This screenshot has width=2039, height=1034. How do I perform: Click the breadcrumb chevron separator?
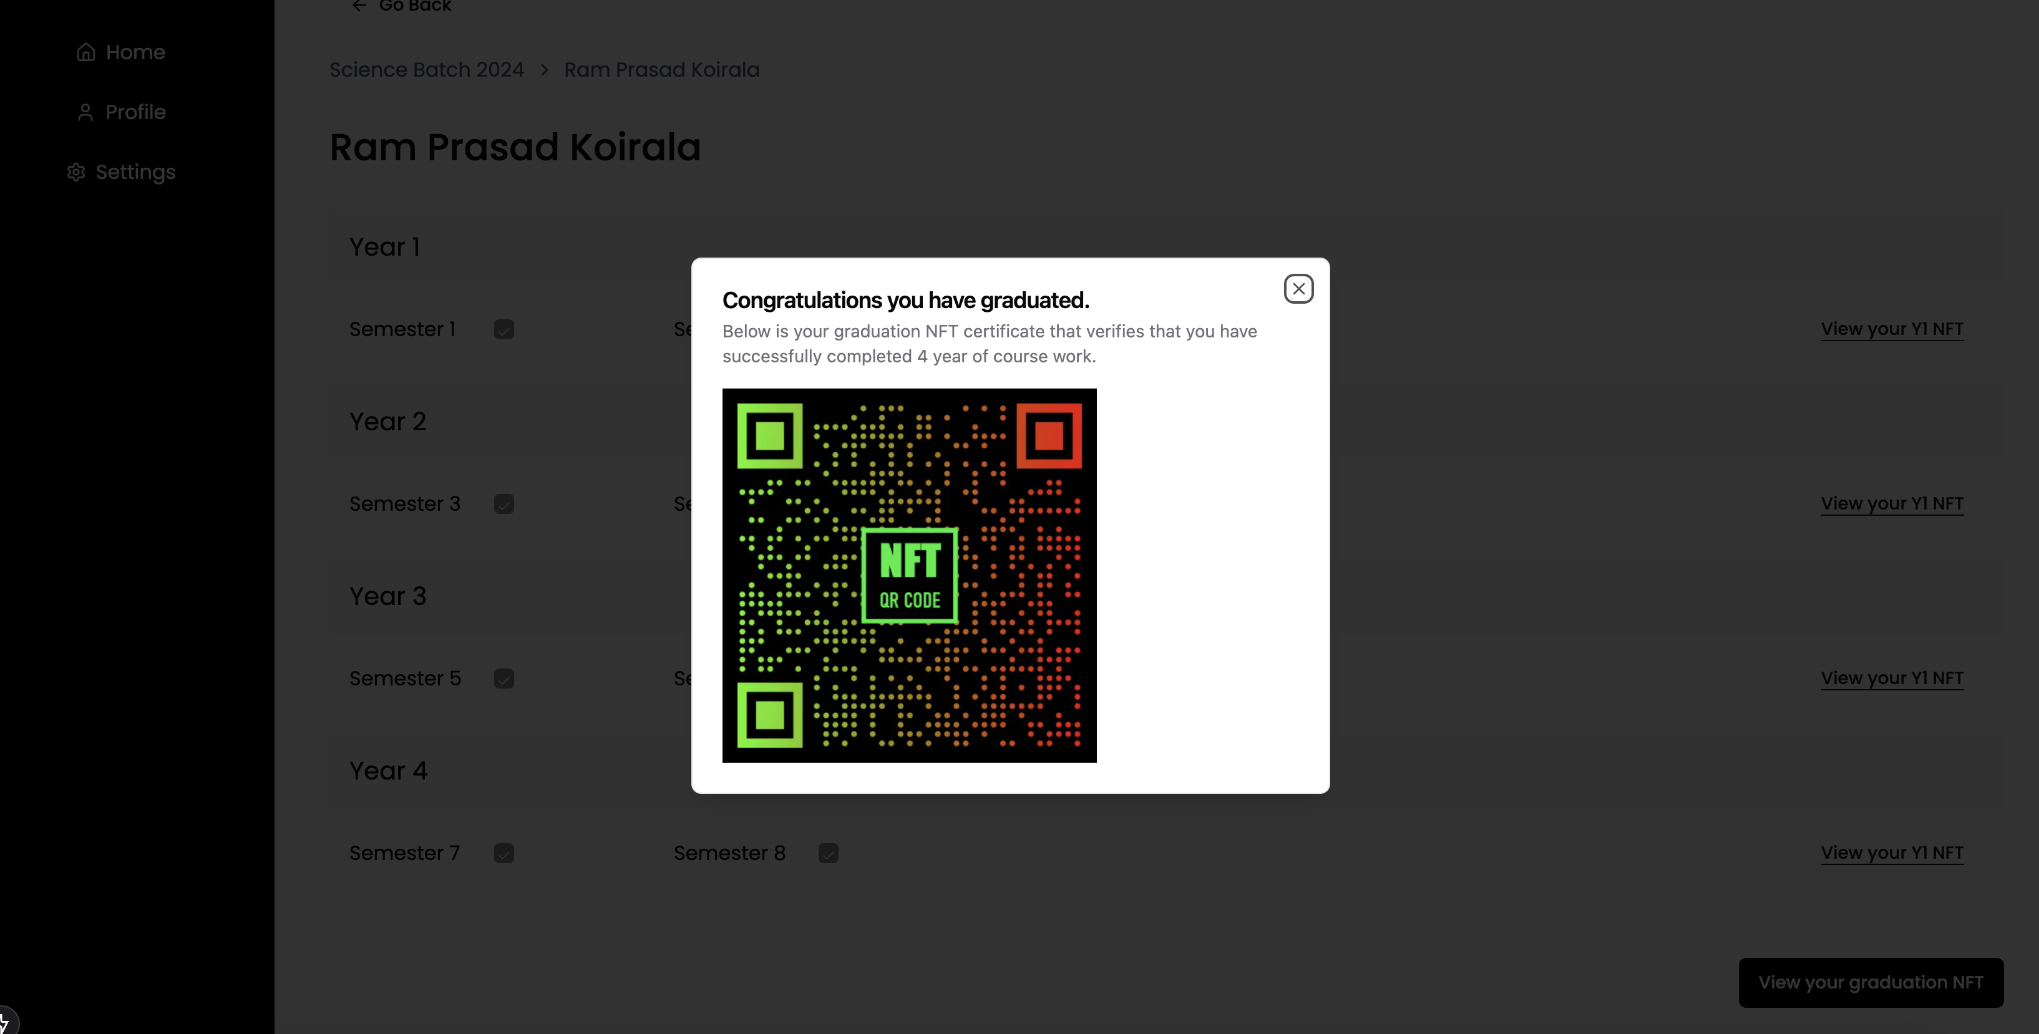(545, 70)
